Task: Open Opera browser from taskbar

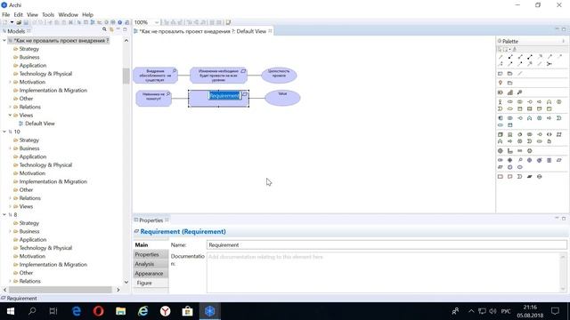Action: (x=98, y=311)
